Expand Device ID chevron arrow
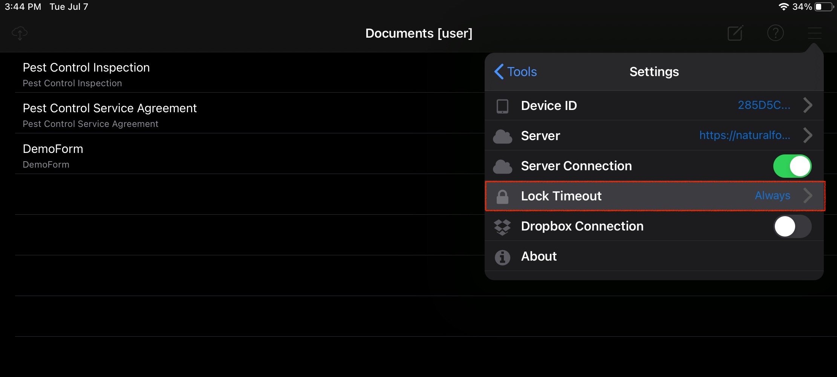 pyautogui.click(x=808, y=105)
